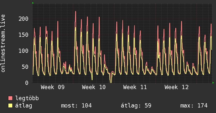Click the pink legtöbb legend swatch
Image resolution: width=216 pixels, height=113 pixels.
[x=10, y=98]
